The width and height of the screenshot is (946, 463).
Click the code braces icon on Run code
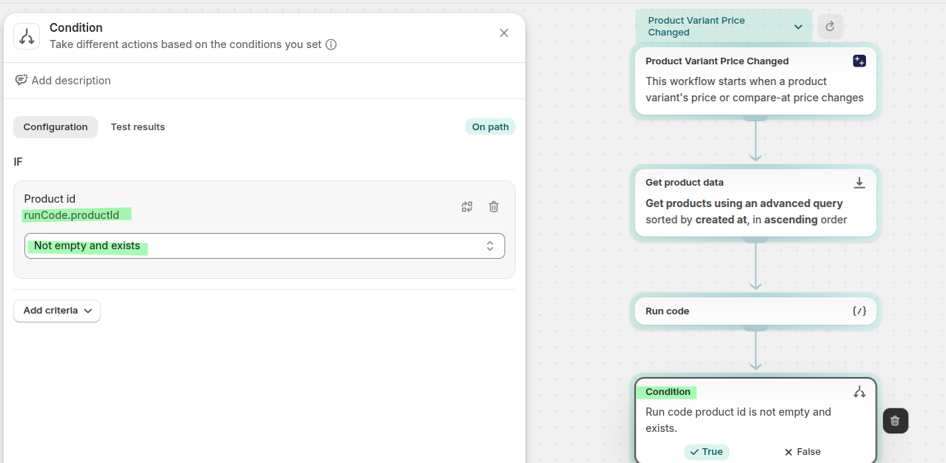point(859,311)
